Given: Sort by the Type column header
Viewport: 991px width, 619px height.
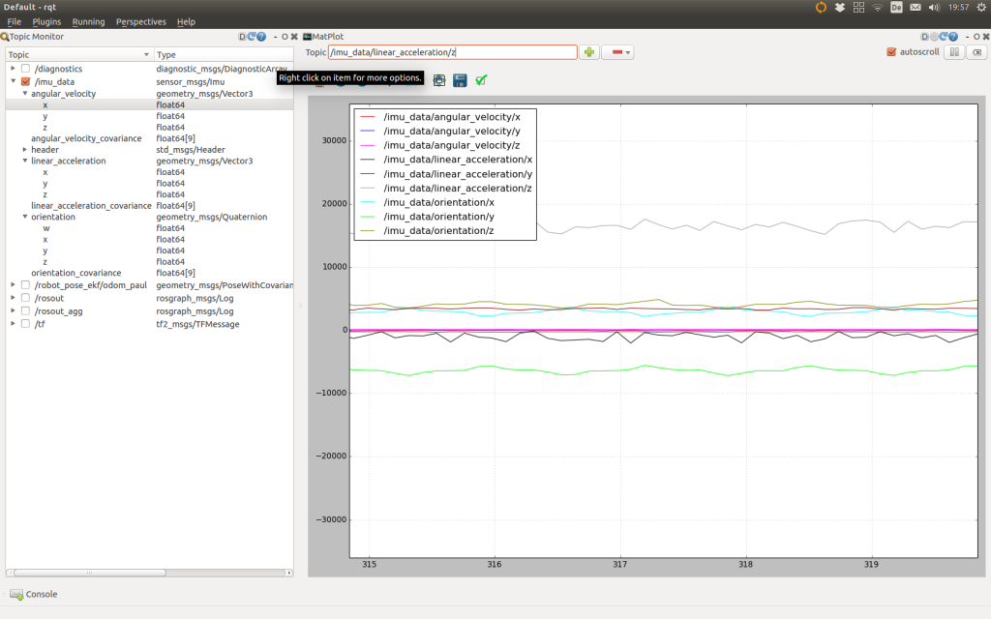Looking at the screenshot, I should [x=224, y=55].
